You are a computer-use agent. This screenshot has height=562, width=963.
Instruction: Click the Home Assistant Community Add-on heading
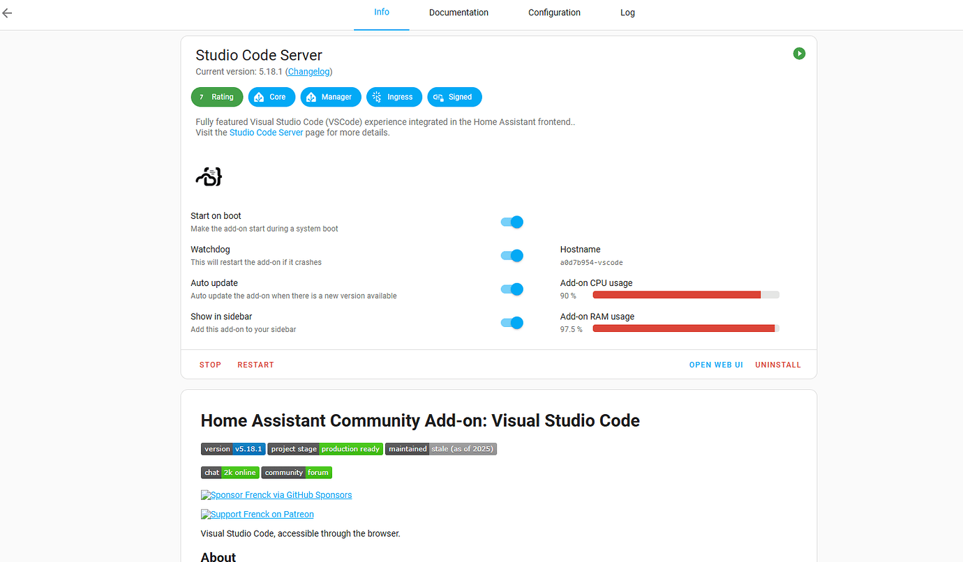point(420,420)
